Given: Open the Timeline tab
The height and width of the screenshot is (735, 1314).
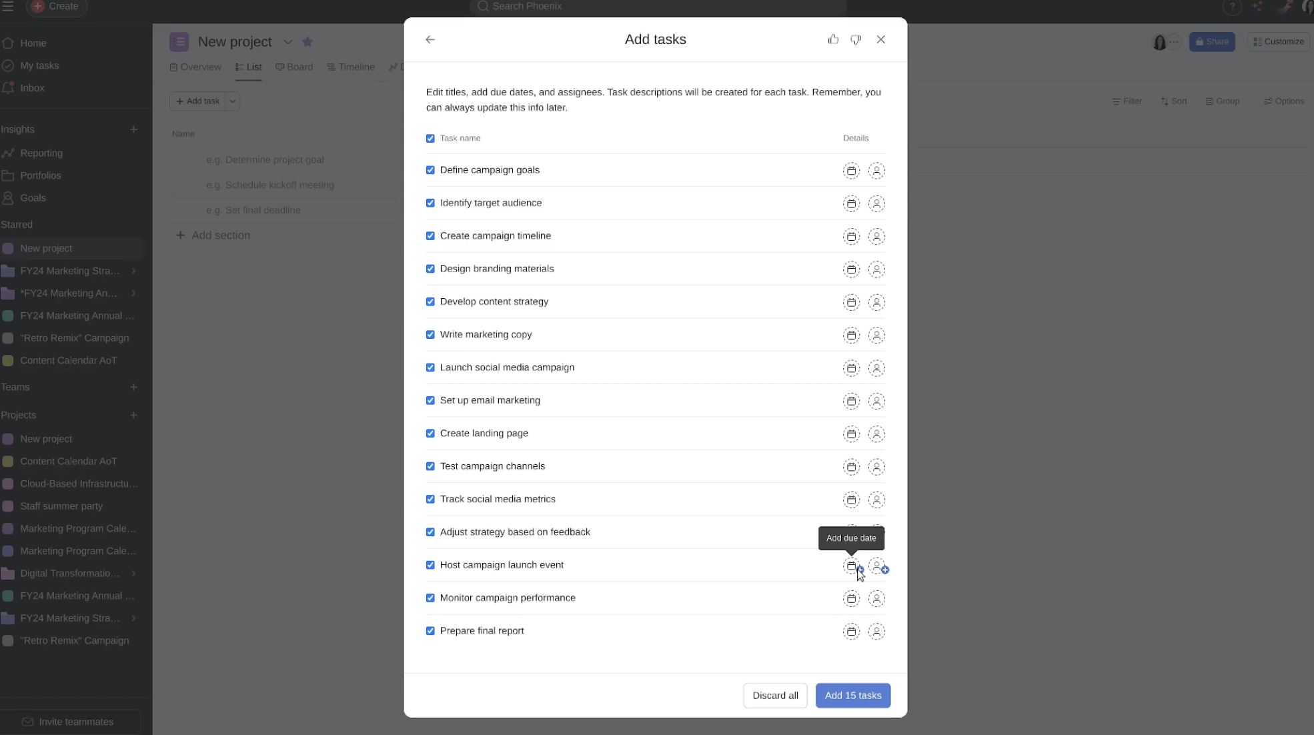Looking at the screenshot, I should [351, 67].
